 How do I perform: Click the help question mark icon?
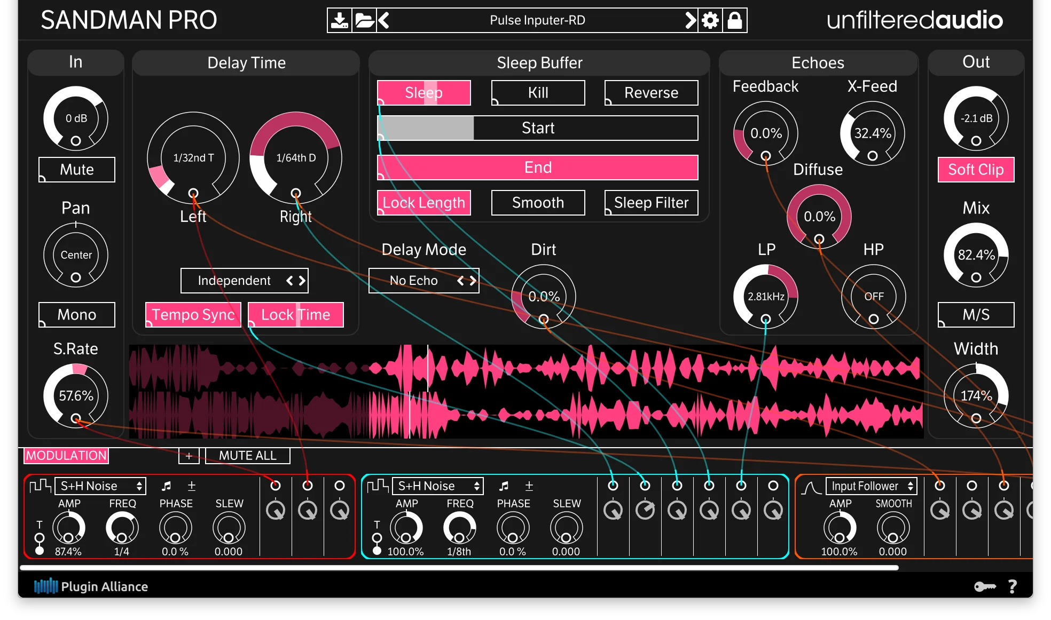pyautogui.click(x=1012, y=586)
